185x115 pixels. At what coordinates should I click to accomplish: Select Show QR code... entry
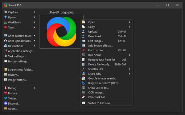(107, 88)
